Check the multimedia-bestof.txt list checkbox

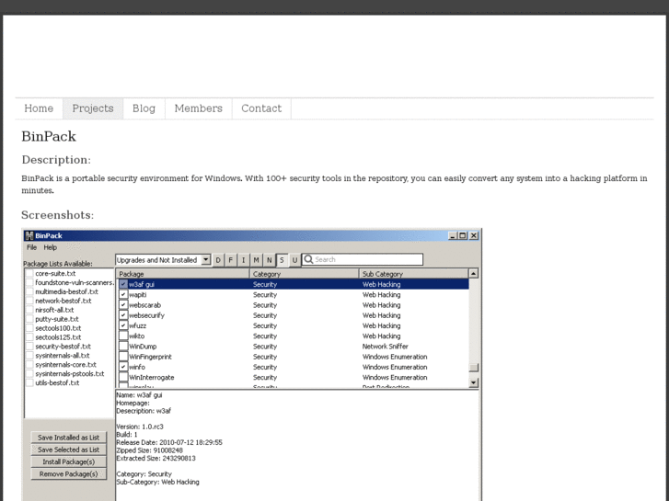29,291
